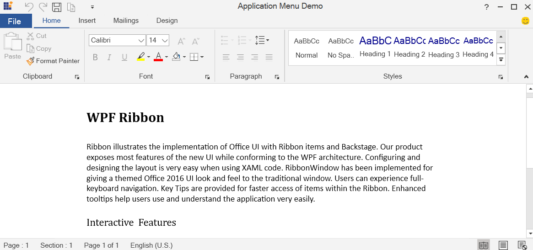
Task: Toggle Italic formatting
Action: [109, 57]
